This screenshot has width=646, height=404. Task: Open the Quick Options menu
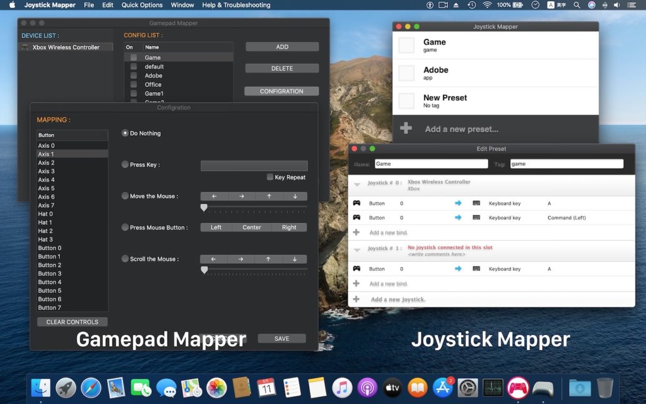point(142,5)
